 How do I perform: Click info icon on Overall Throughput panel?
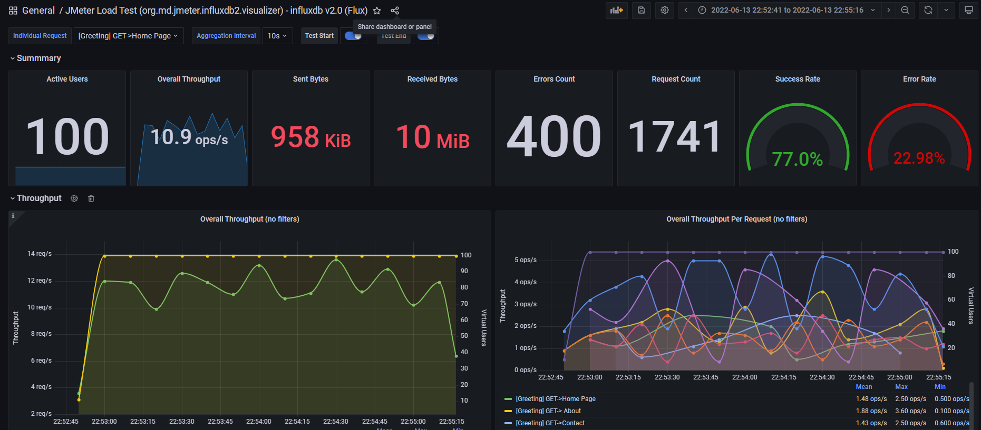13,216
